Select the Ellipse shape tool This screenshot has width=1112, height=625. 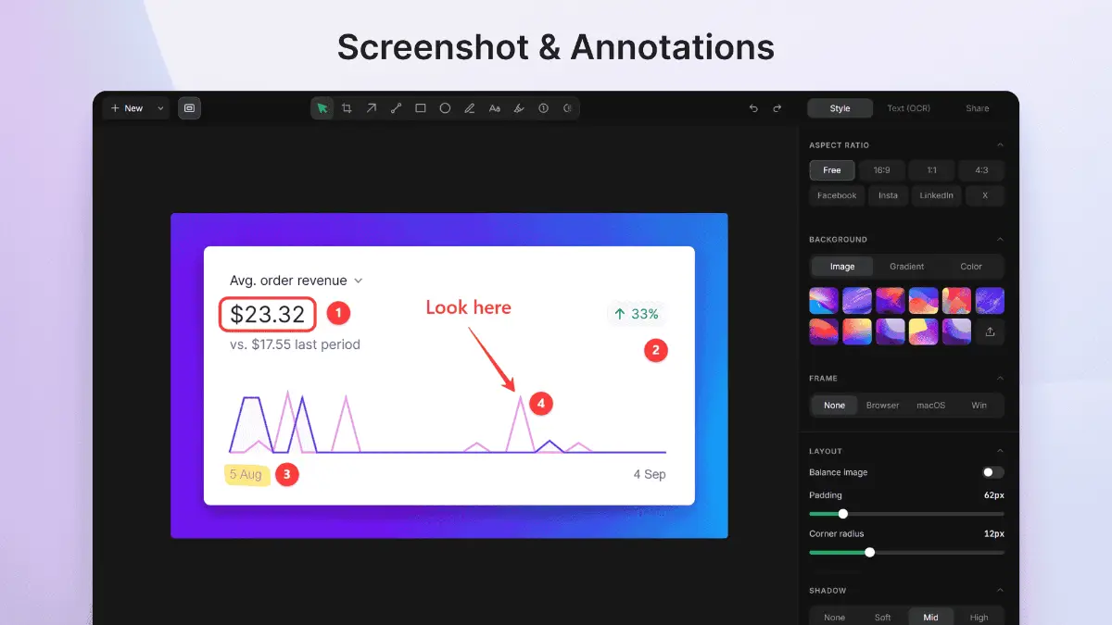[x=445, y=108]
